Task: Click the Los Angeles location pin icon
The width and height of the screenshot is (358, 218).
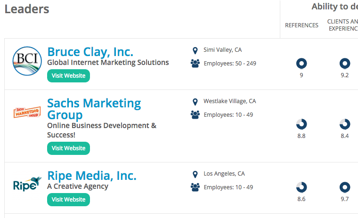Action: (x=195, y=174)
